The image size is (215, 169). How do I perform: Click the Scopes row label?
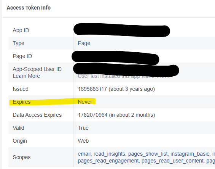22,157
